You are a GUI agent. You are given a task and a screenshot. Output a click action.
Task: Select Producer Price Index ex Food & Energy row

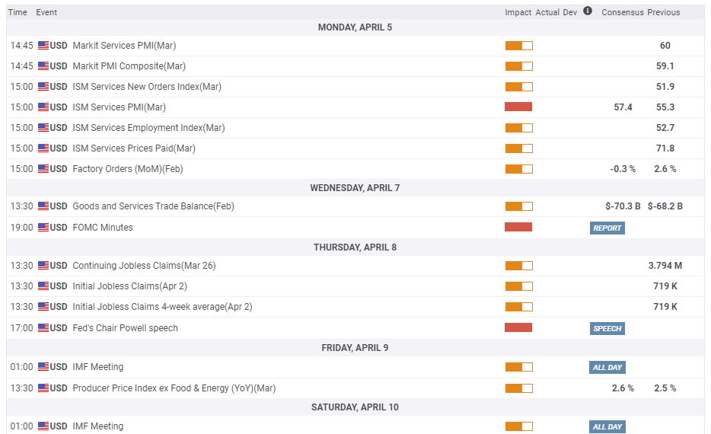[x=174, y=388]
